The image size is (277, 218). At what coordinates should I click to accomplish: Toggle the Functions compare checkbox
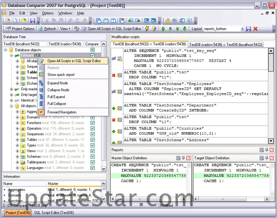click(x=93, y=123)
